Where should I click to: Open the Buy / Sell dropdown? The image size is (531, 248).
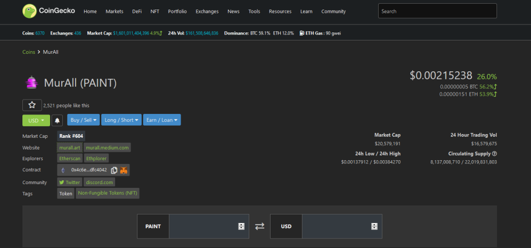(x=84, y=120)
